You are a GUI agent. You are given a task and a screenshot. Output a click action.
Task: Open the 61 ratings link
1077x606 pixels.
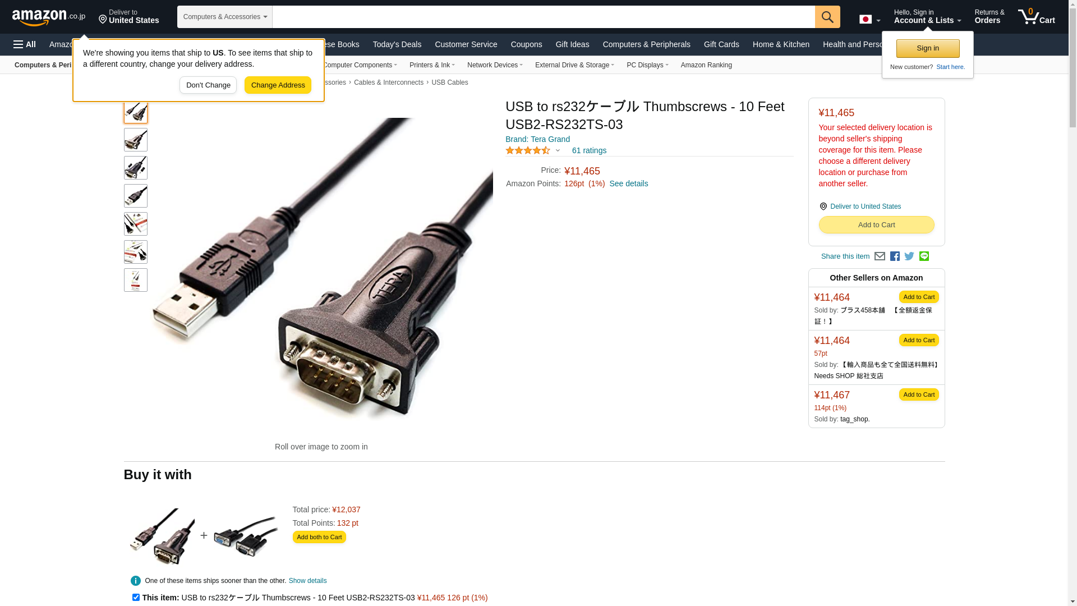click(589, 150)
